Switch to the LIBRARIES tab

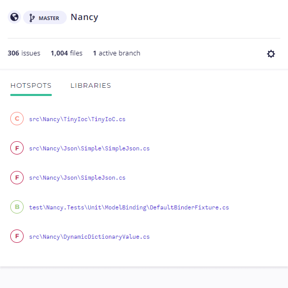click(91, 86)
